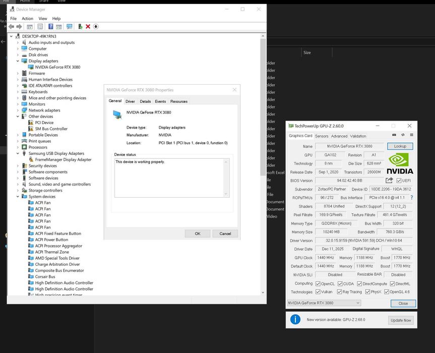Screen dimensions: 435x353
Task: Click OK in RTX 3080 Properties dialog
Action: 198,233
